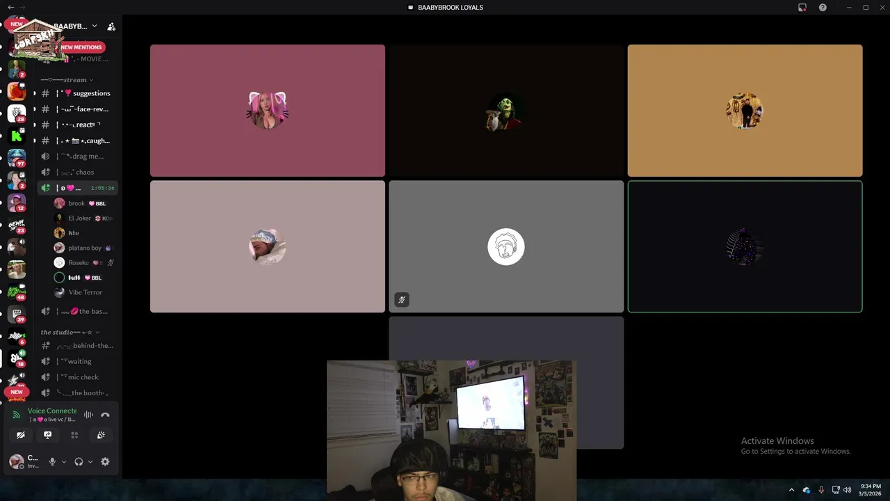Open the Discord inbox icon in title bar
This screenshot has width=890, height=501.
(x=802, y=8)
